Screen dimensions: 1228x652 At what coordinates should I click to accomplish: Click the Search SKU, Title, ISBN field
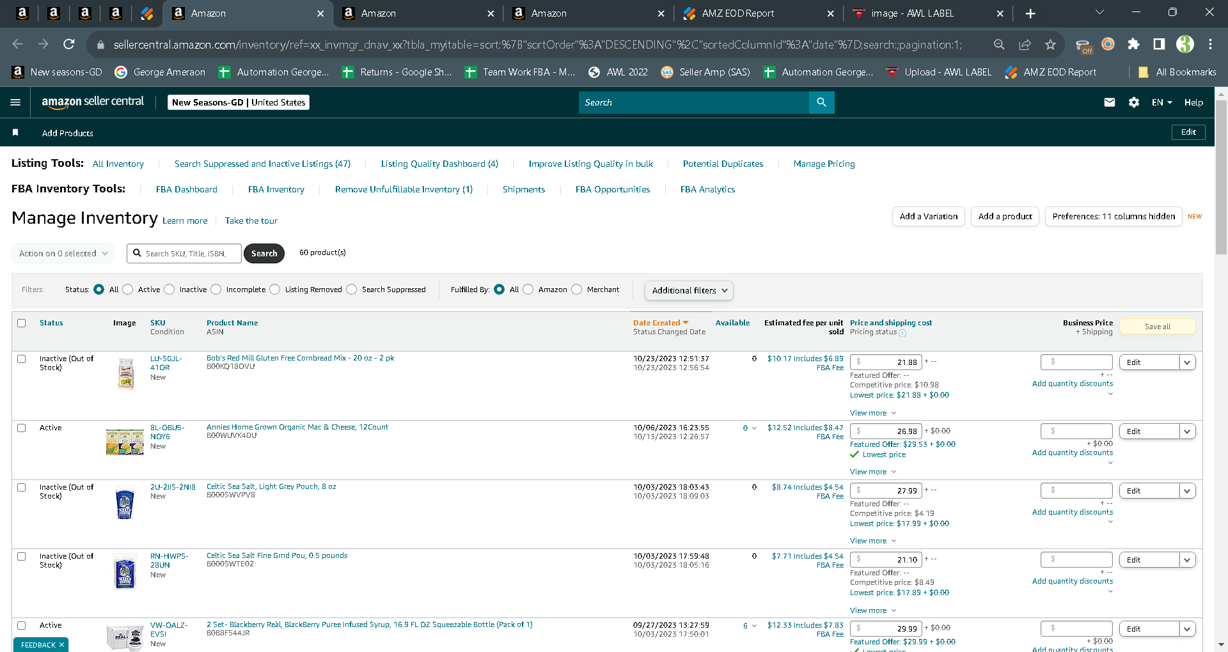[x=184, y=254]
